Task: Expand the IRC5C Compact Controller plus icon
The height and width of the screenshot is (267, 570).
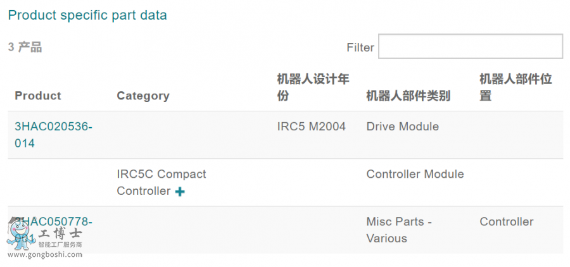Action: 180,192
